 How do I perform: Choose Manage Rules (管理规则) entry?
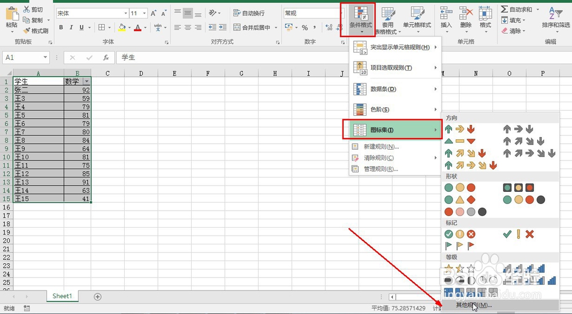click(395, 169)
